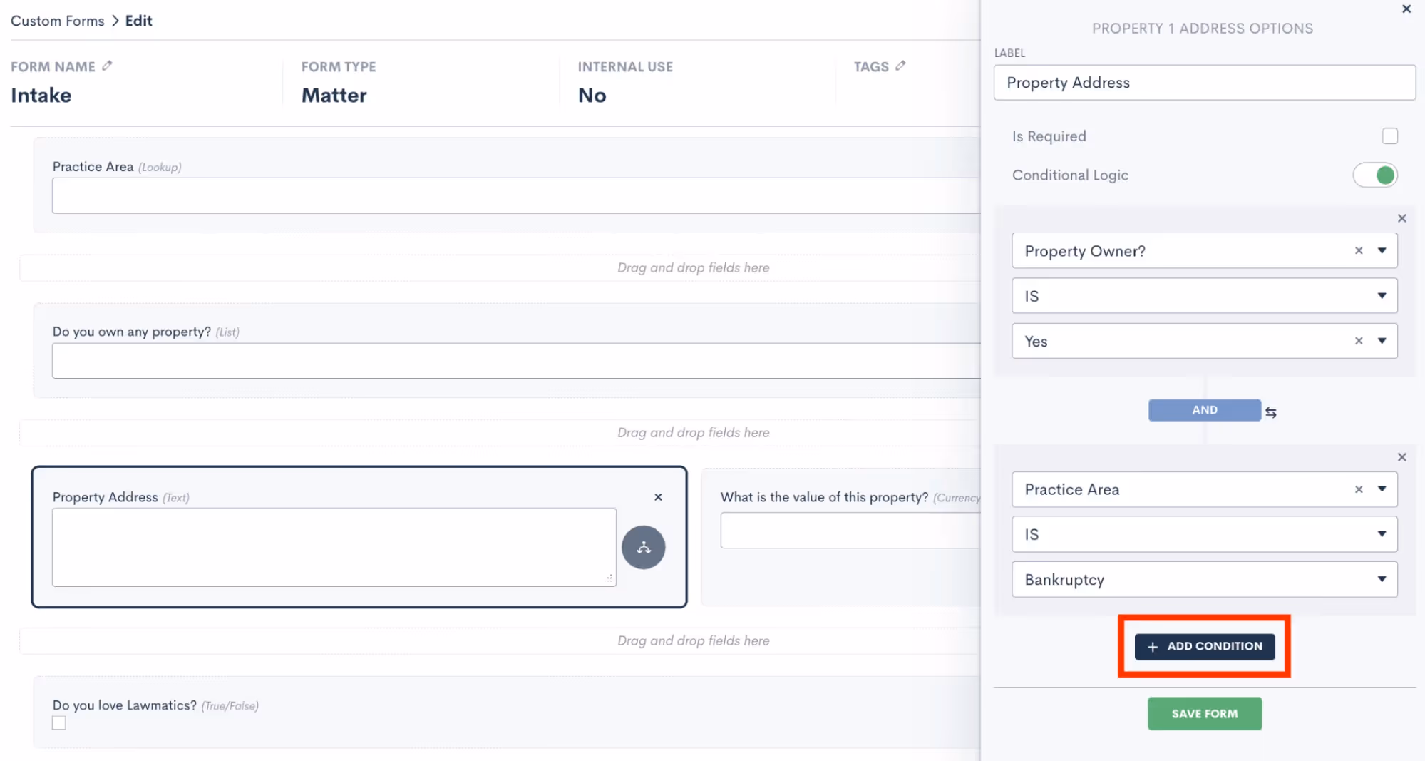The height and width of the screenshot is (761, 1425).
Task: Click the AND operator button
Action: (x=1204, y=410)
